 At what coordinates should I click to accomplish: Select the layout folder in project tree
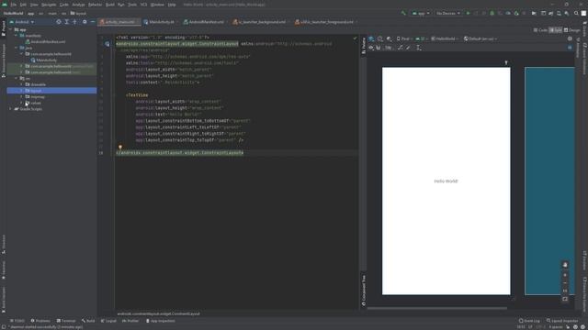[x=51, y=91]
